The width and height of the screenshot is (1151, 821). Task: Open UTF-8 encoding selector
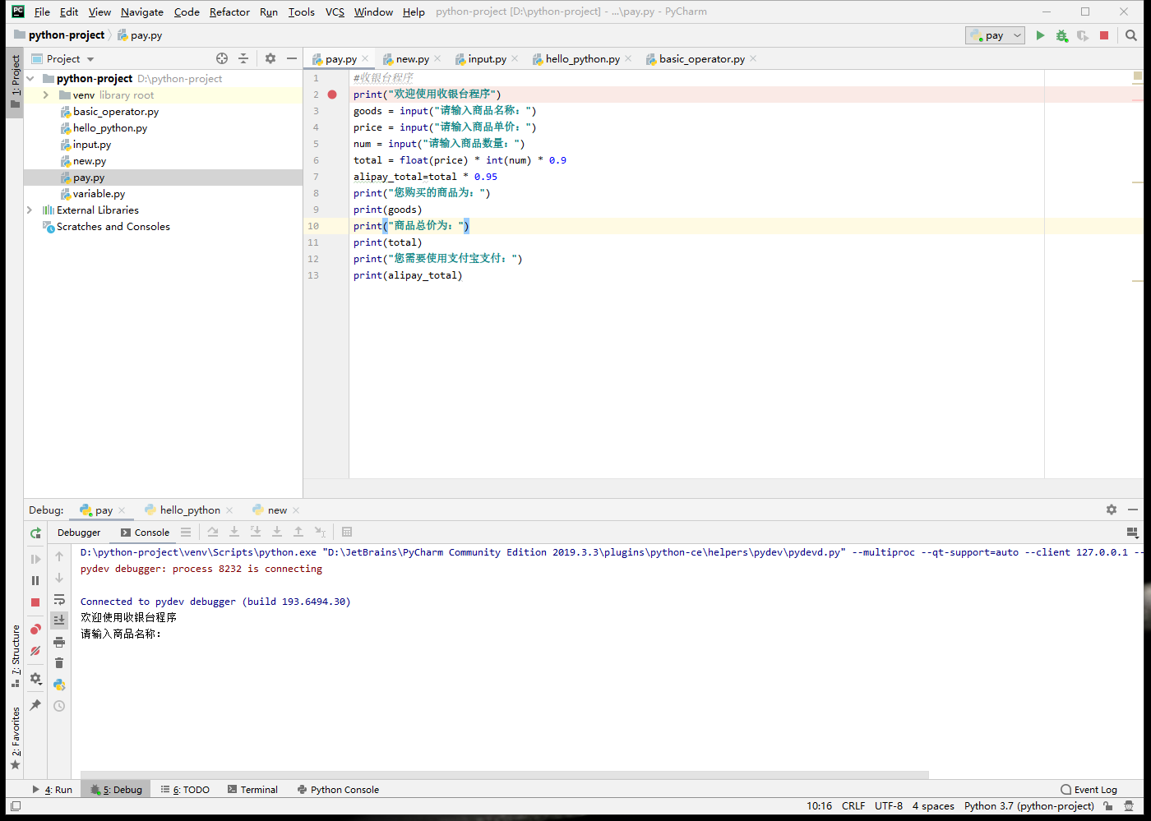pos(889,806)
